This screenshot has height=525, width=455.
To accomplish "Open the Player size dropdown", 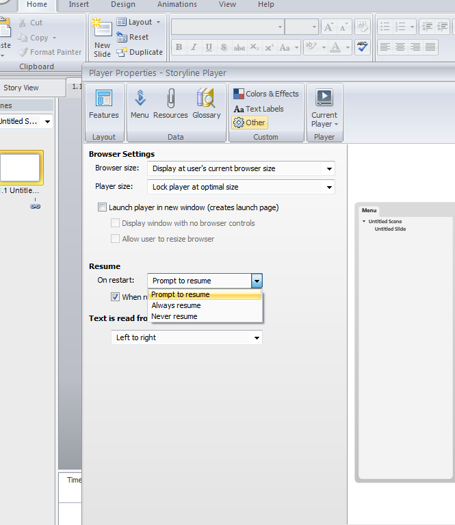I will point(241,187).
